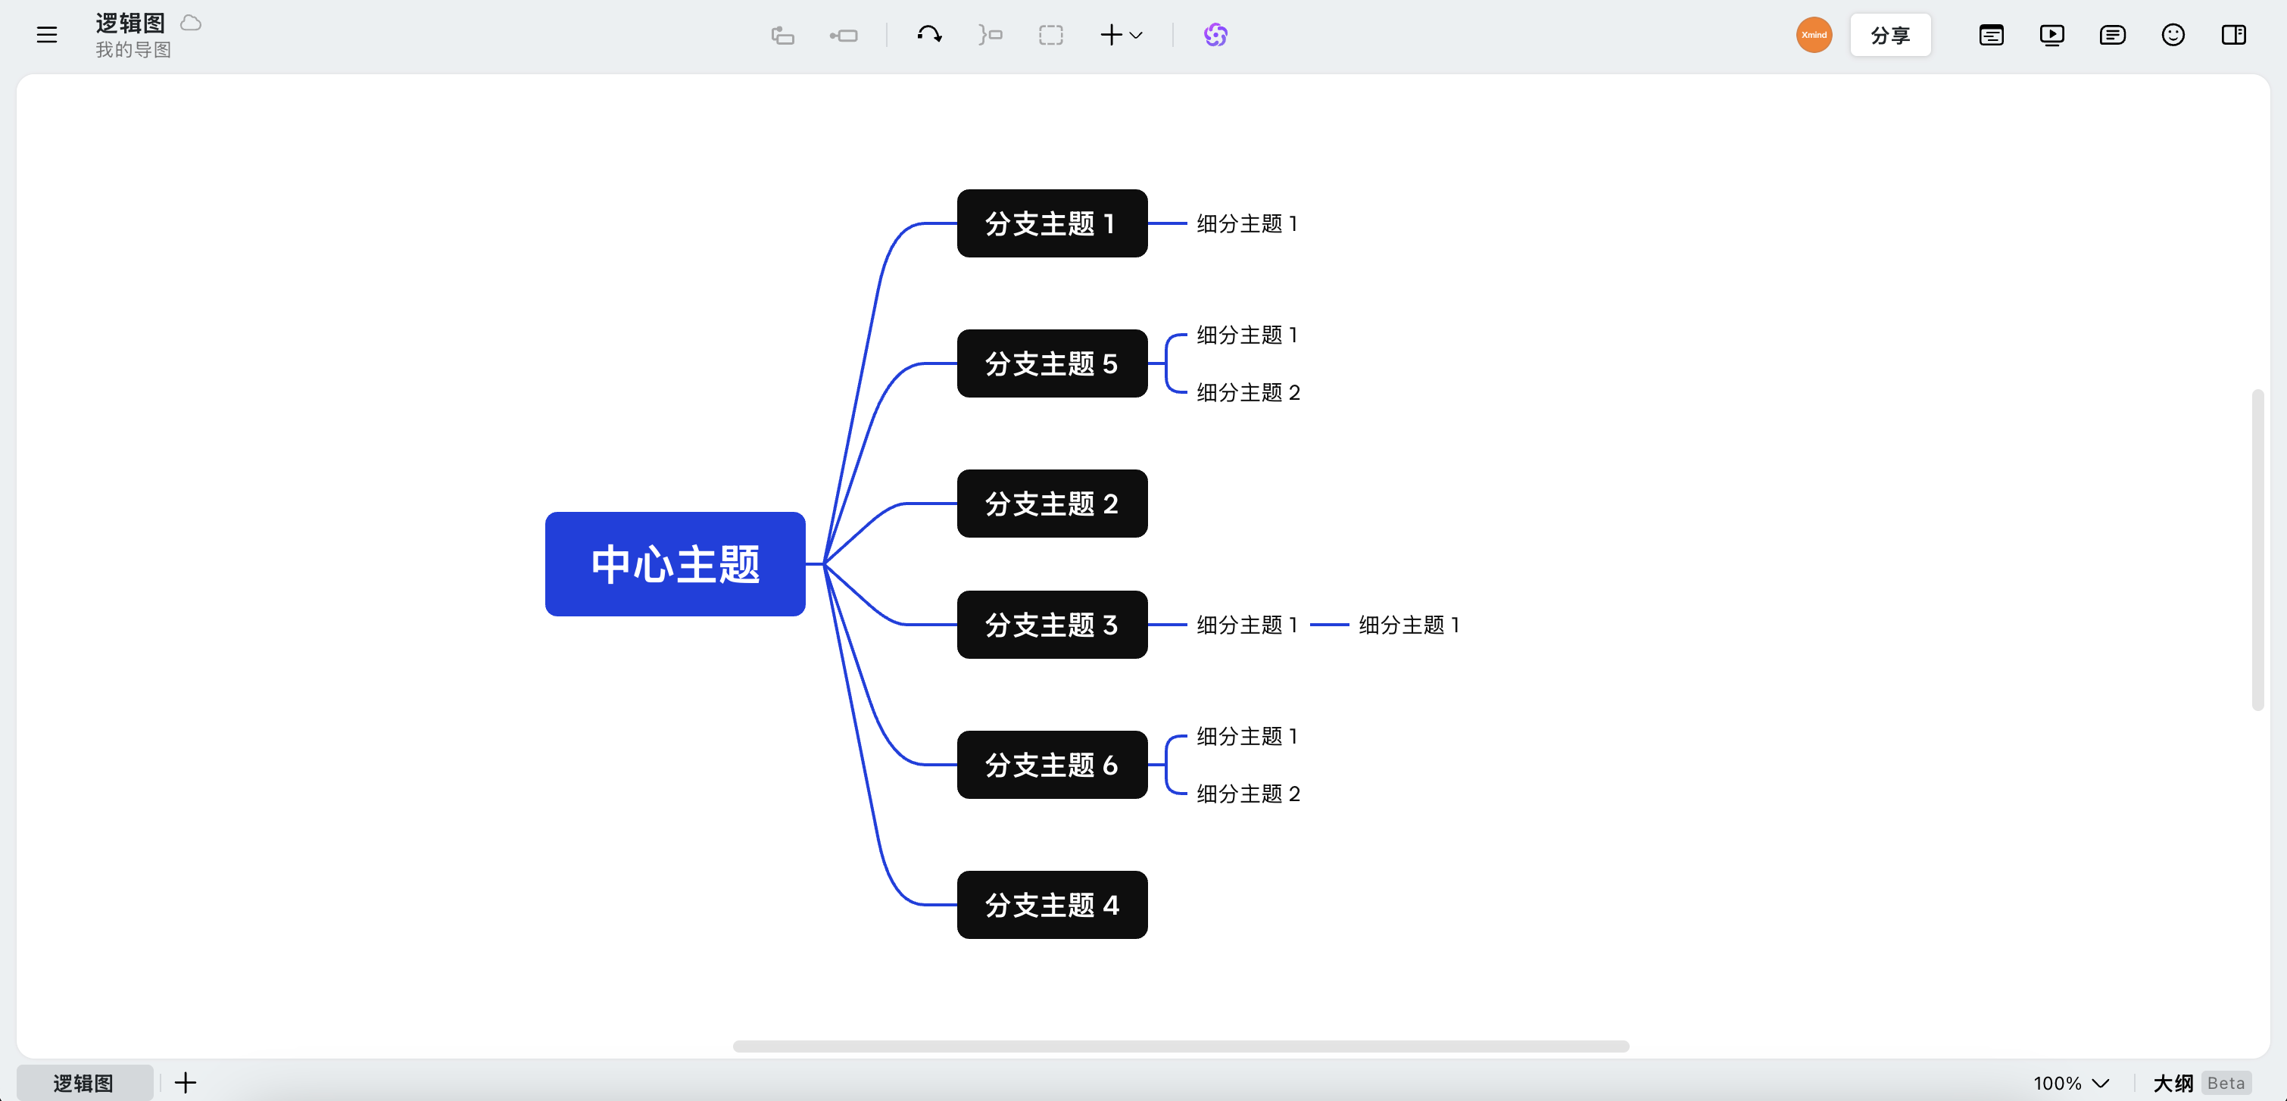The image size is (2287, 1101).
Task: Open the AI copilot icon
Action: coord(1215,35)
